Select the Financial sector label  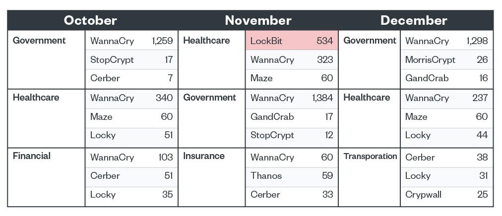pyautogui.click(x=32, y=156)
